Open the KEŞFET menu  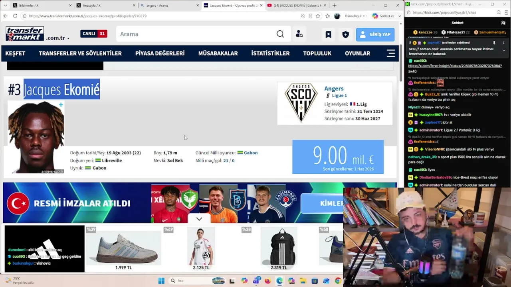click(15, 53)
